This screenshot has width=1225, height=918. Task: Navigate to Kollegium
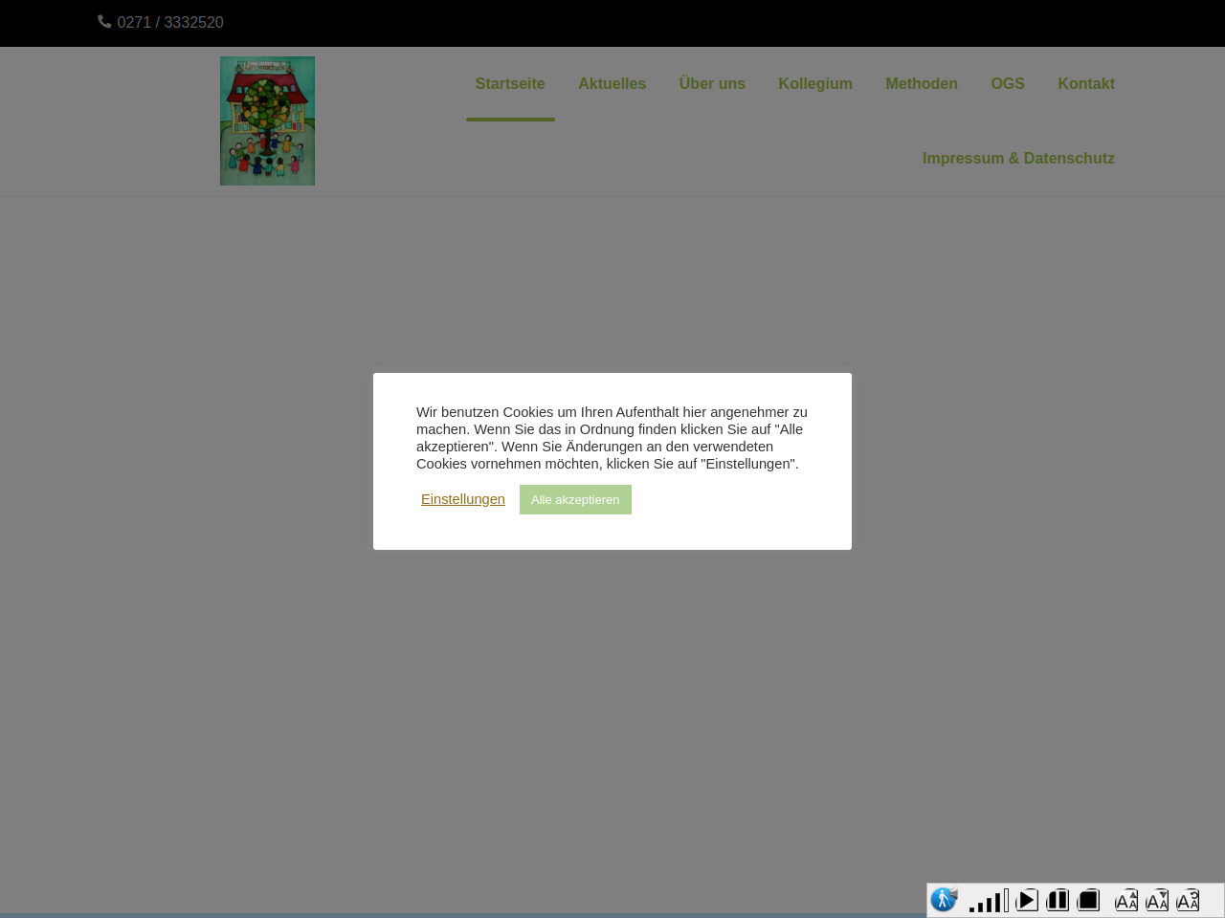(x=814, y=84)
